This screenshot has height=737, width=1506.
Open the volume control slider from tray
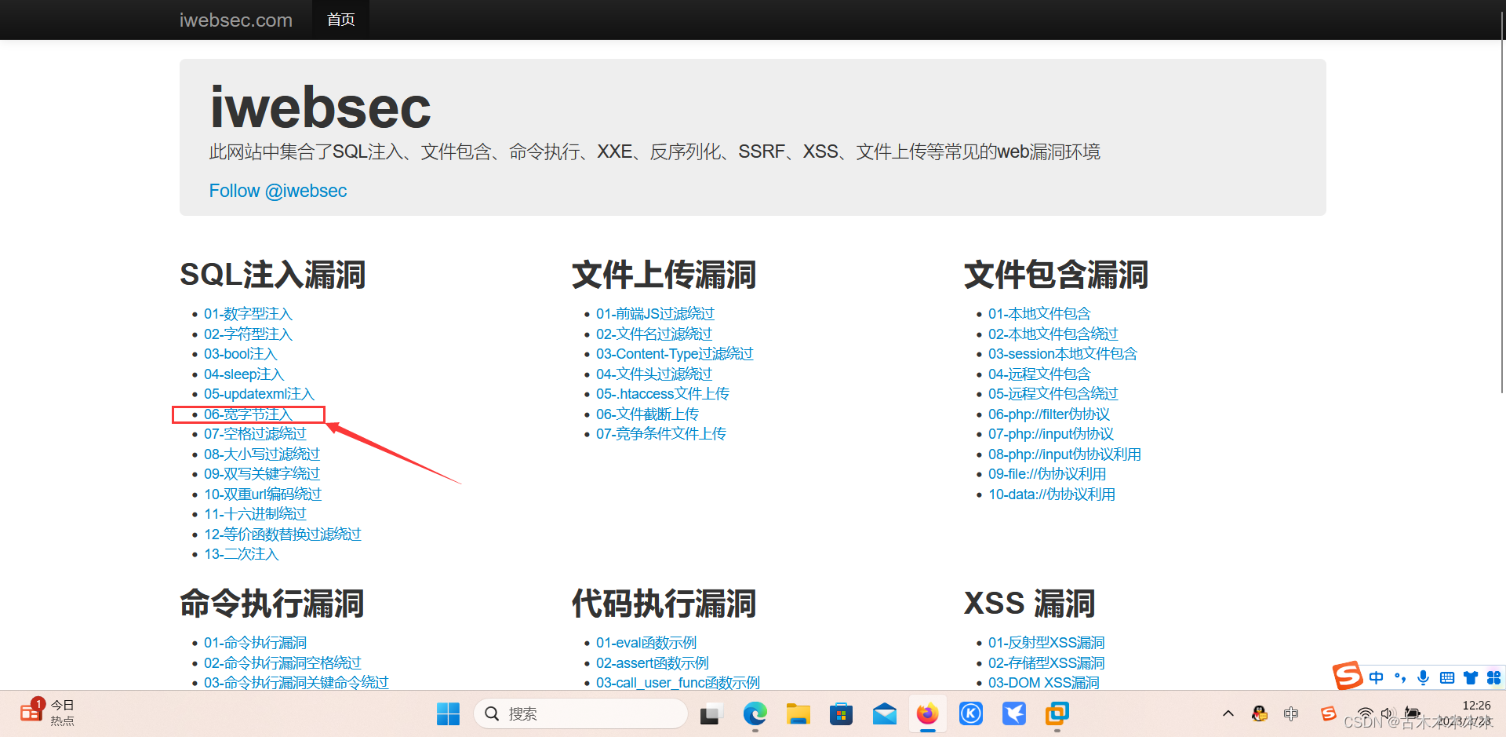point(1387,713)
